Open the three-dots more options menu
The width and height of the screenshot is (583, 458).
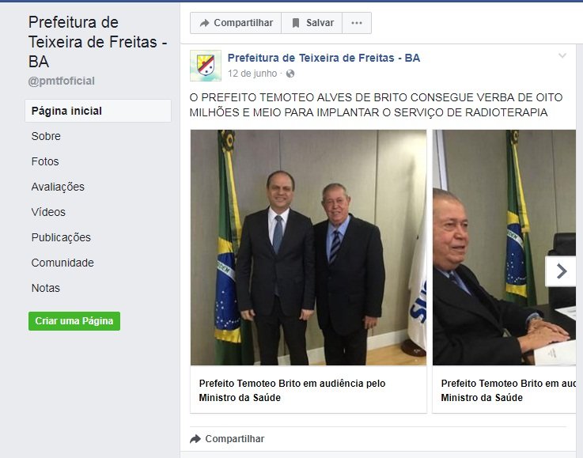tap(357, 23)
